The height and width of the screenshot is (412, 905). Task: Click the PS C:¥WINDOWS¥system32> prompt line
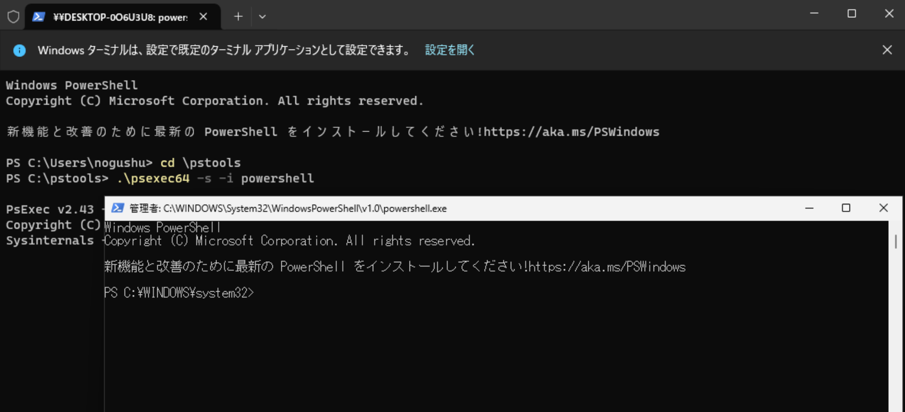coord(179,293)
